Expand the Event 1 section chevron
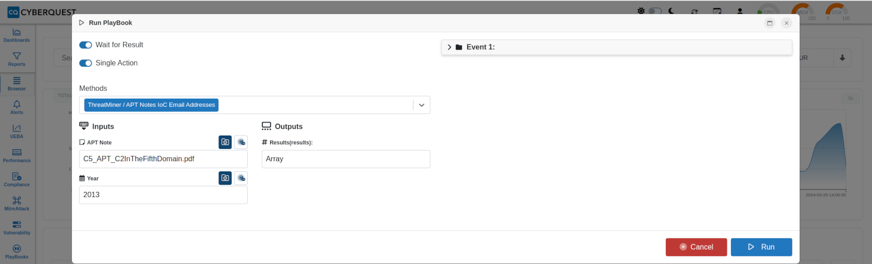 (449, 47)
